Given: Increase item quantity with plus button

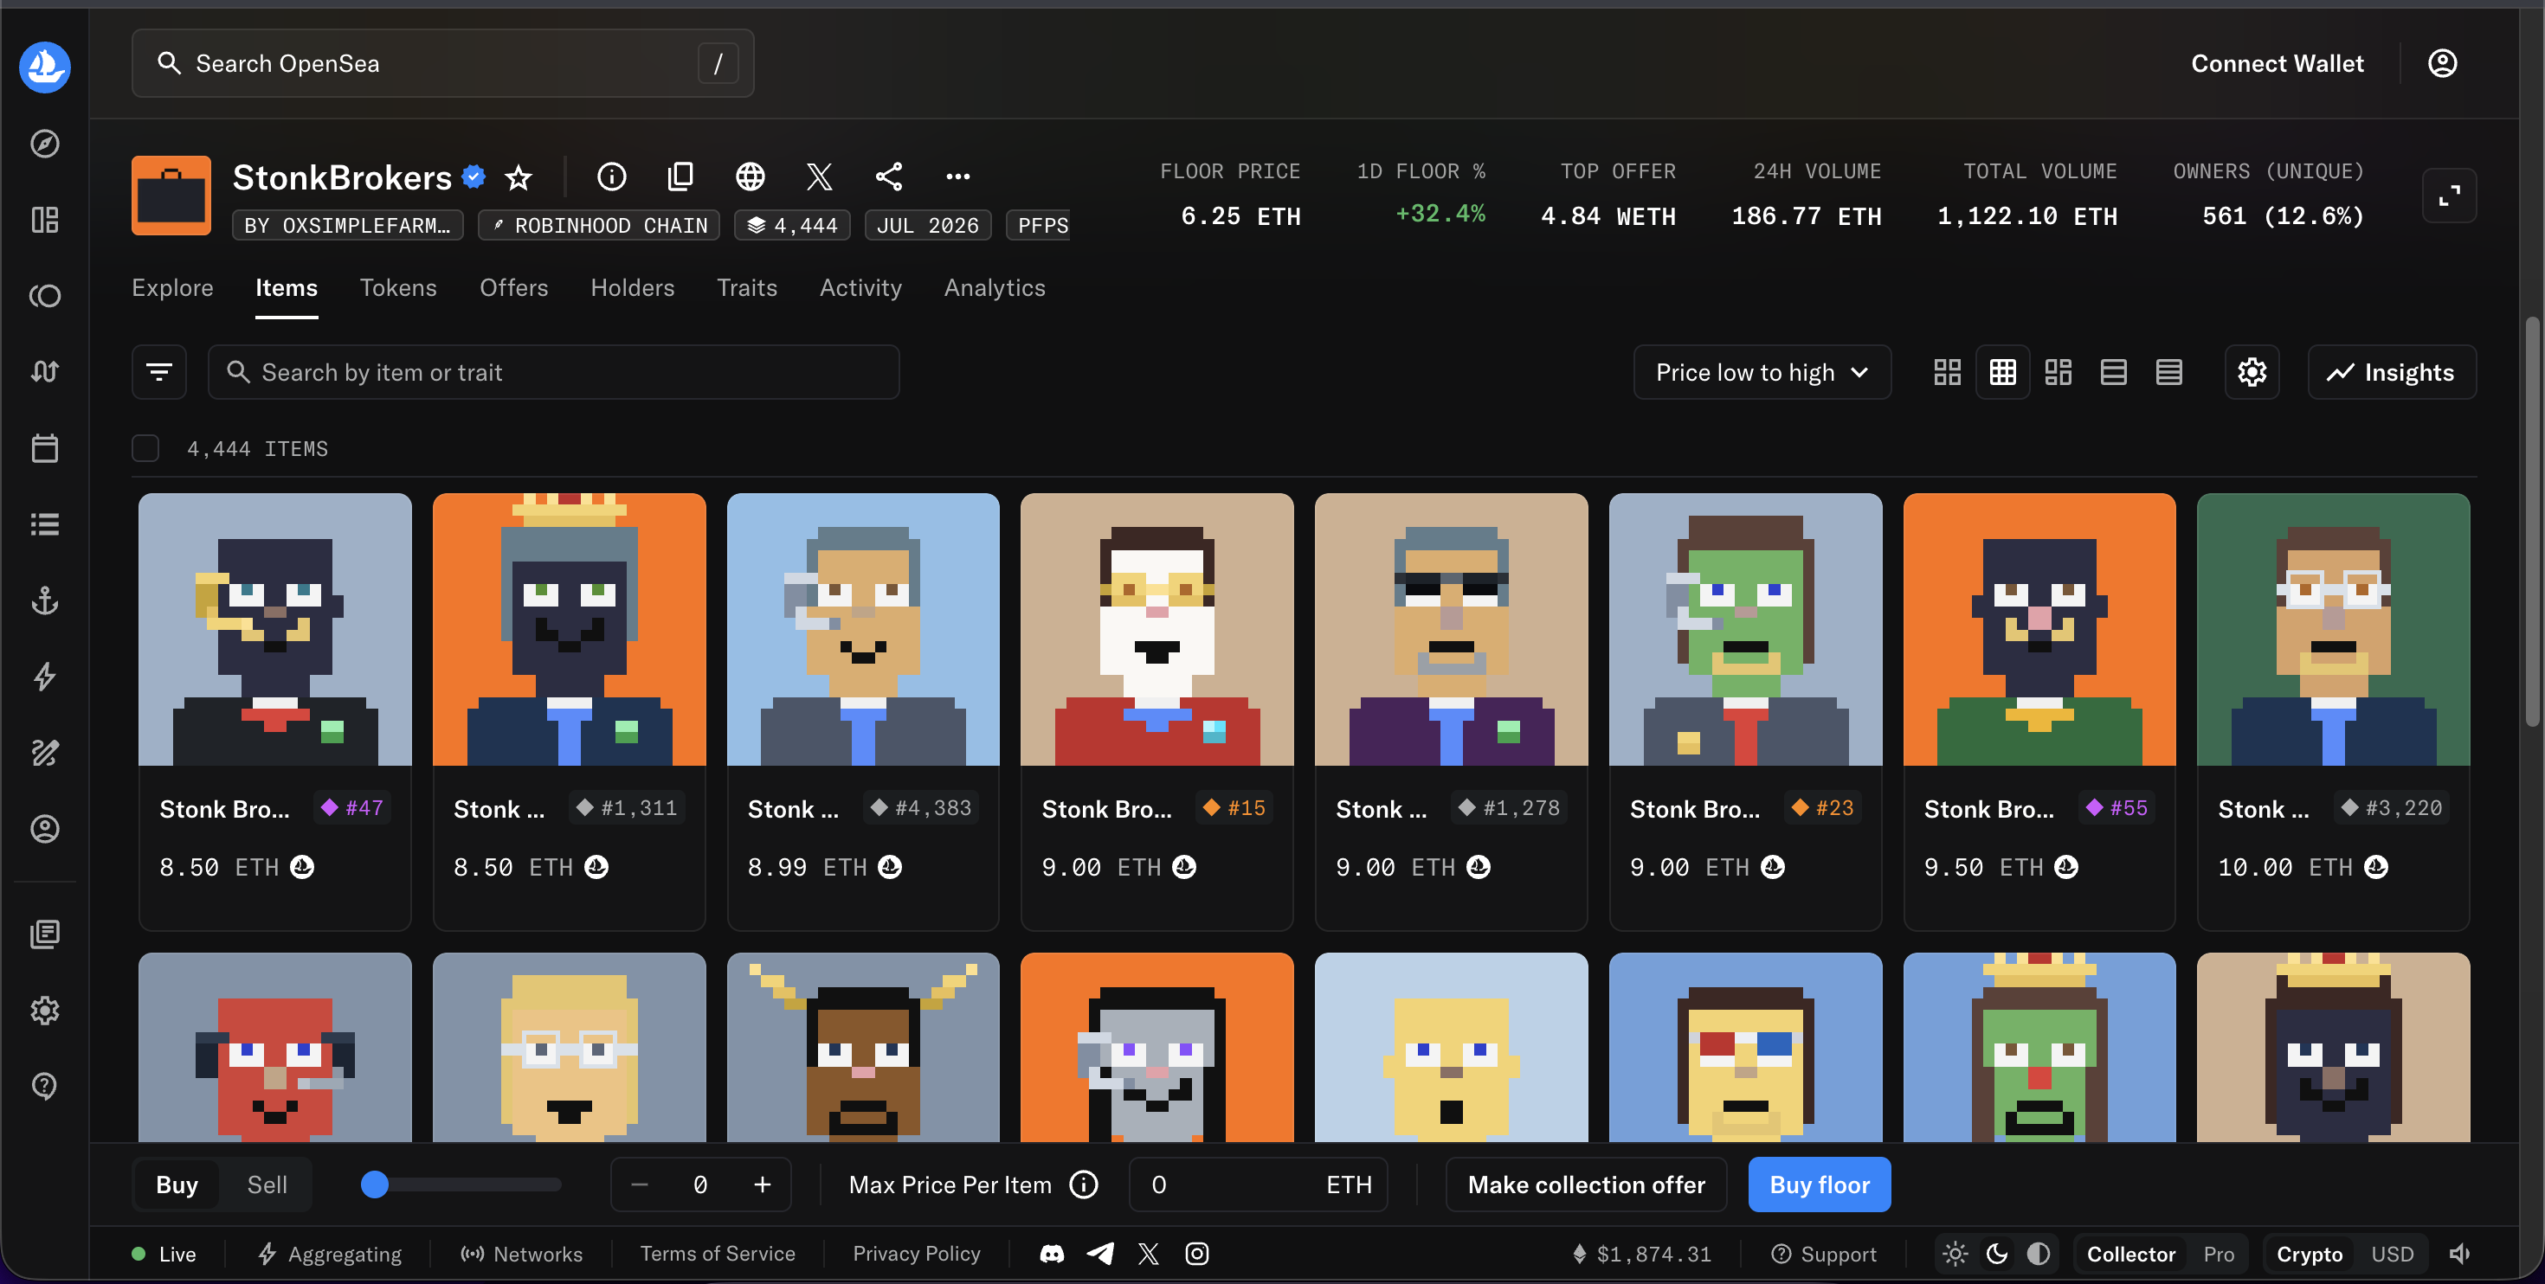Looking at the screenshot, I should (763, 1184).
